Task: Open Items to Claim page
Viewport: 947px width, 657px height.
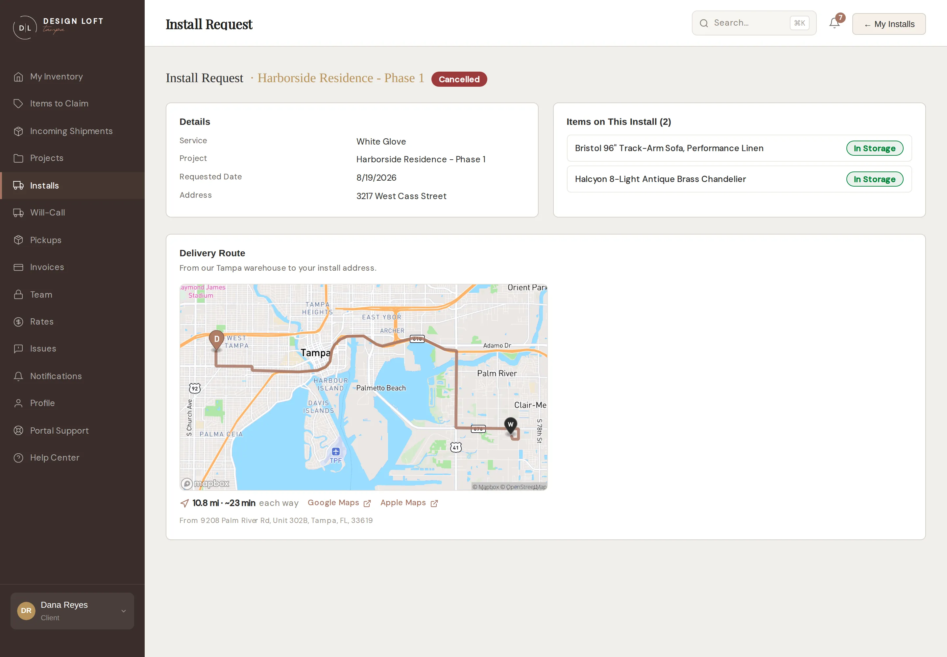Action: (72, 103)
